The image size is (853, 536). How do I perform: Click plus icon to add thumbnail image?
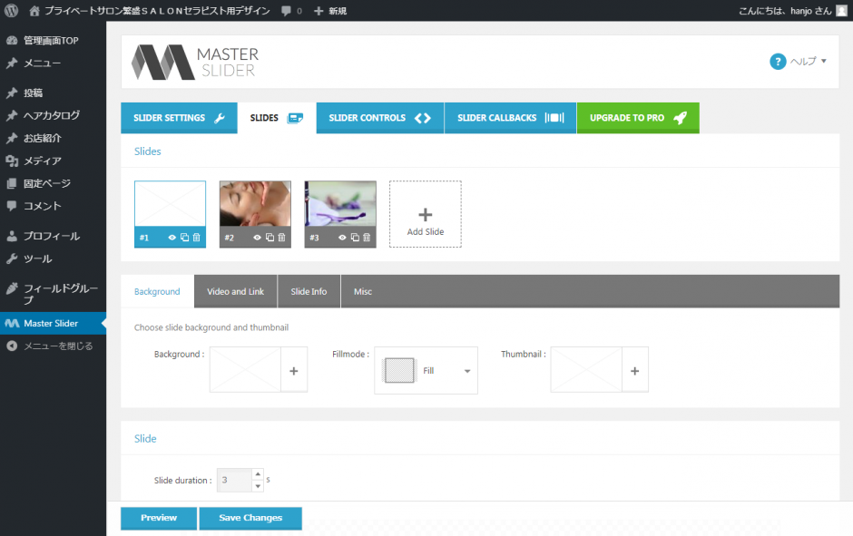click(634, 371)
